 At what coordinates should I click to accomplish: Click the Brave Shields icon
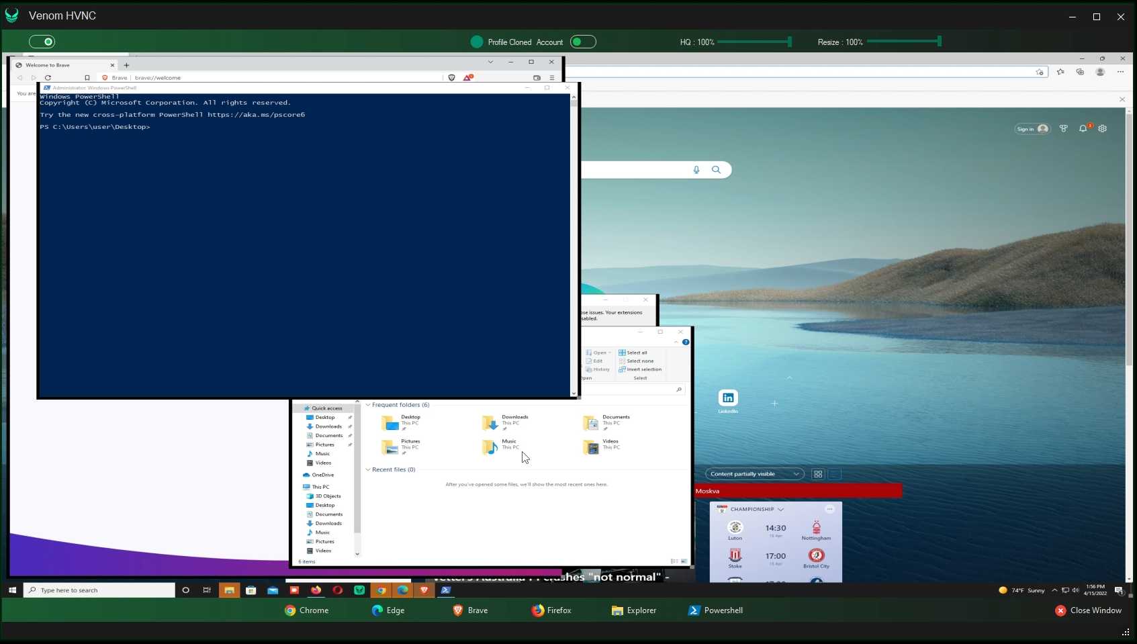click(x=451, y=77)
